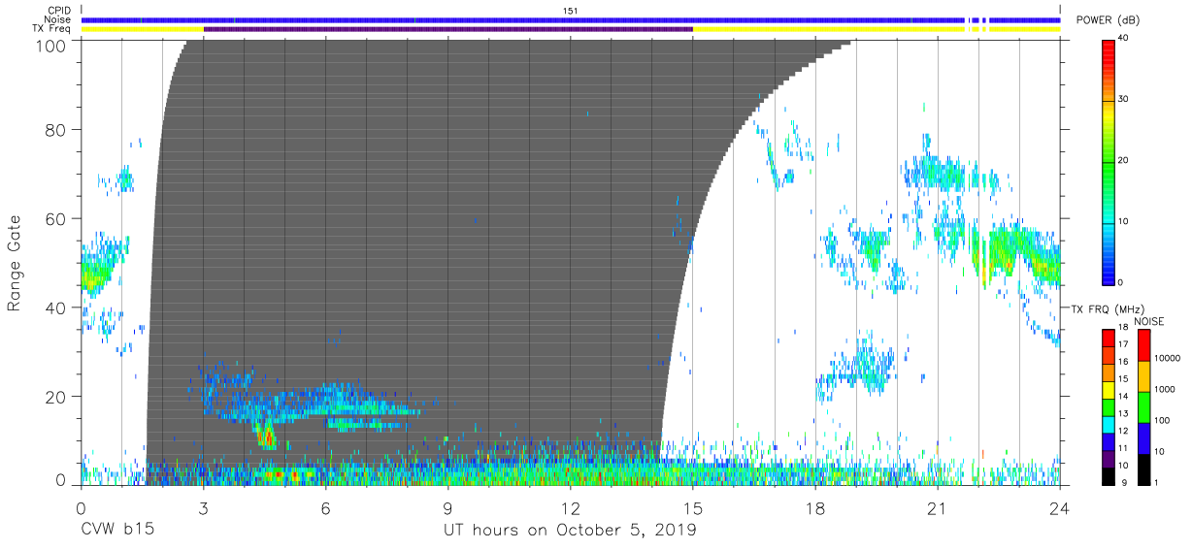Click the hour 24 tick on the UT axis

pyautogui.click(x=1060, y=507)
